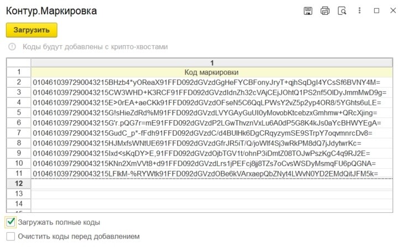Click the top-left corner select-all cell
Screen dimensions: 403x247
18,63
